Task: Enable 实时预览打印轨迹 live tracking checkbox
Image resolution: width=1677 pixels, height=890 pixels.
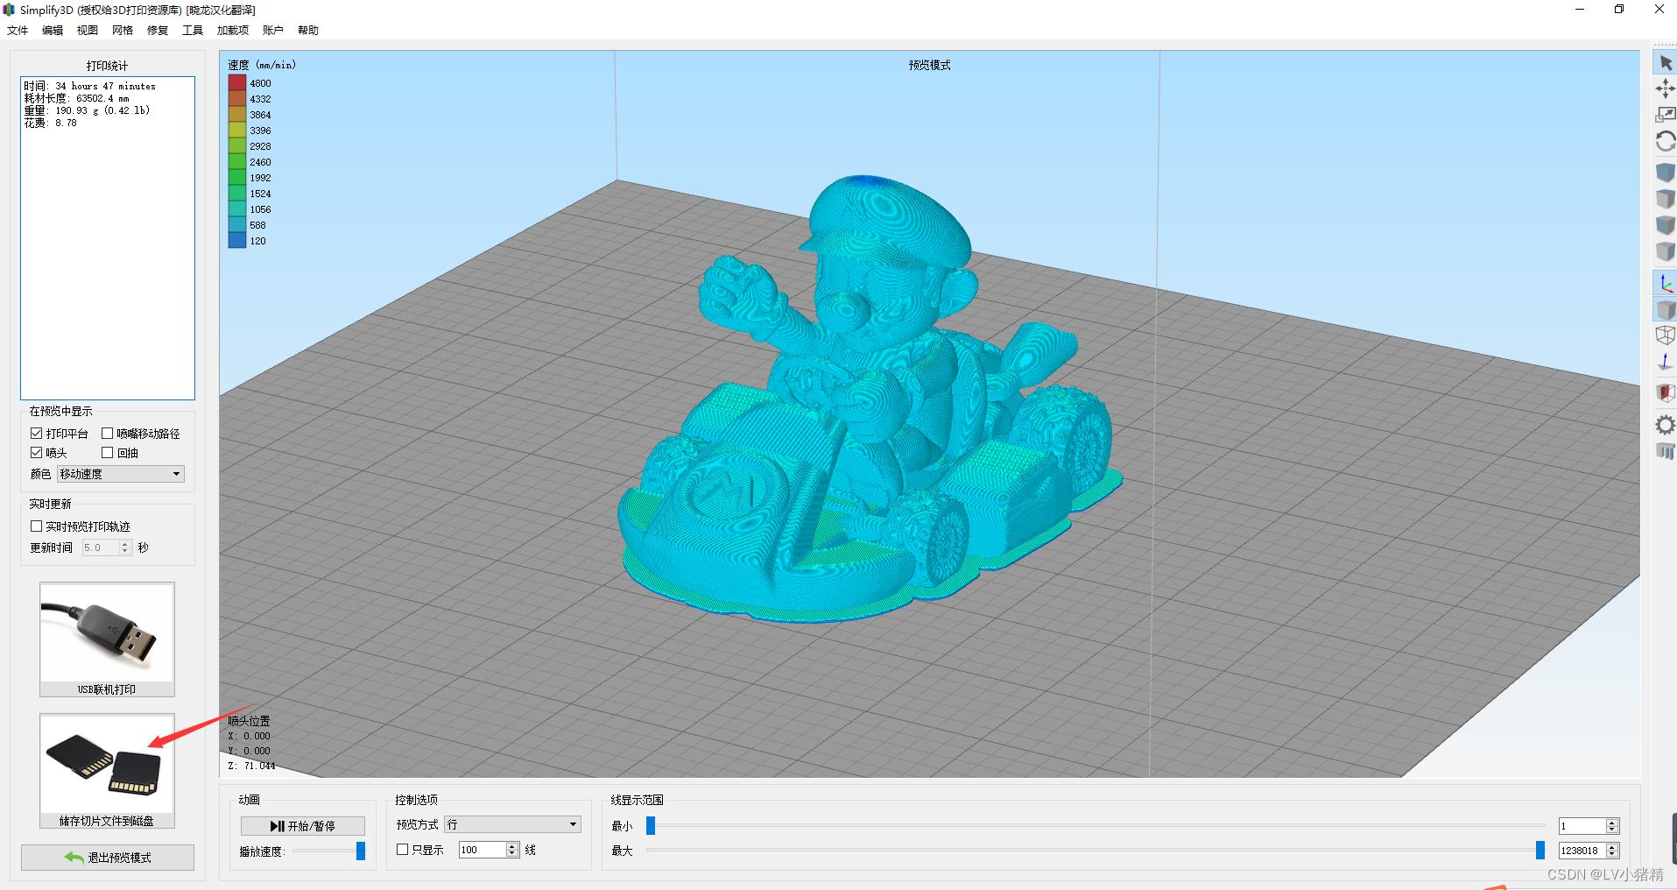Action: point(36,526)
